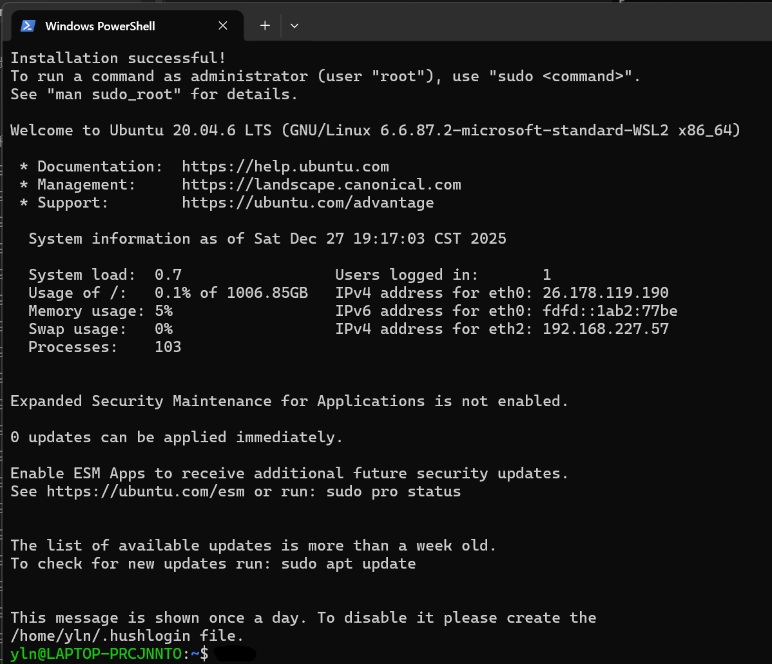Click the eth0 IPv4 address 26.178.119.190
This screenshot has width=772, height=664.
pyautogui.click(x=605, y=293)
